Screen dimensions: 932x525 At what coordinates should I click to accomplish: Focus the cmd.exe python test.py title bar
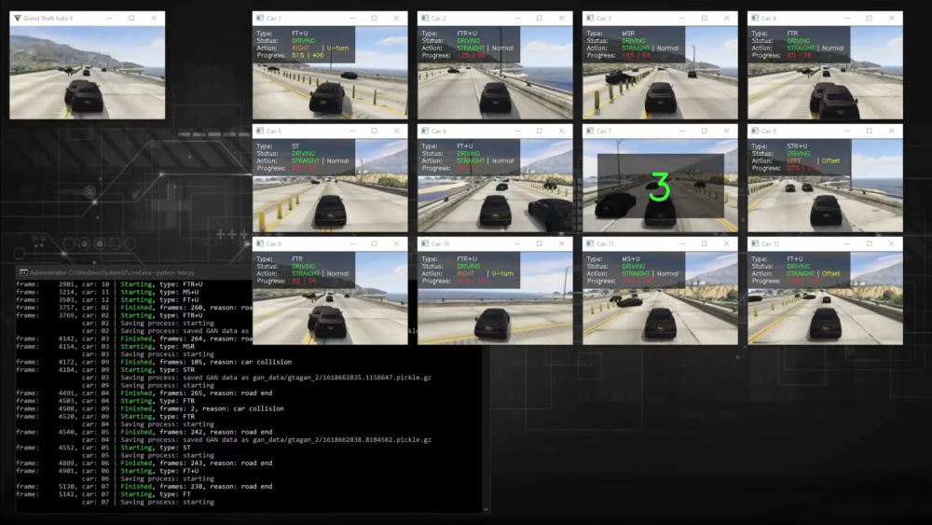click(136, 272)
